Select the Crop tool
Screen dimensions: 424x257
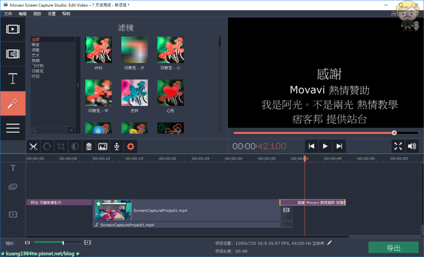tap(61, 147)
